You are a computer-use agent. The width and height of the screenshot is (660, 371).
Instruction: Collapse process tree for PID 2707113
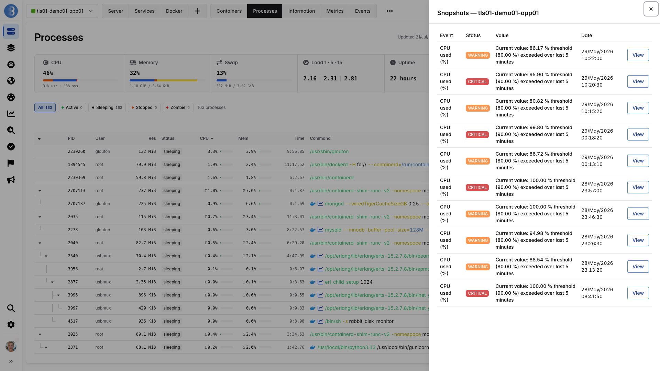pos(40,191)
